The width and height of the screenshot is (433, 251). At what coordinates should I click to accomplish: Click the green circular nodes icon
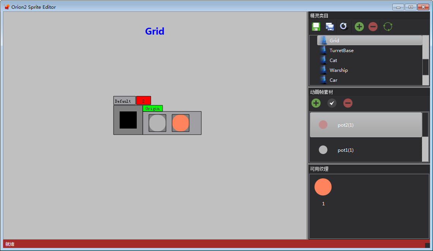click(x=387, y=27)
